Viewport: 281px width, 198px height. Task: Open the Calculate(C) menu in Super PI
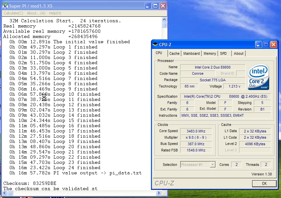[13, 13]
